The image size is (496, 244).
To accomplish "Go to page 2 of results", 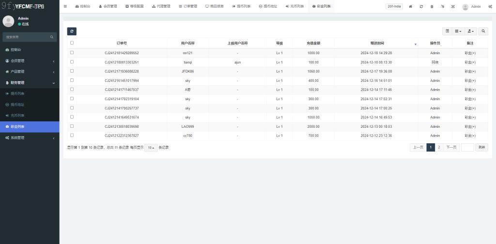I will pos(439,148).
